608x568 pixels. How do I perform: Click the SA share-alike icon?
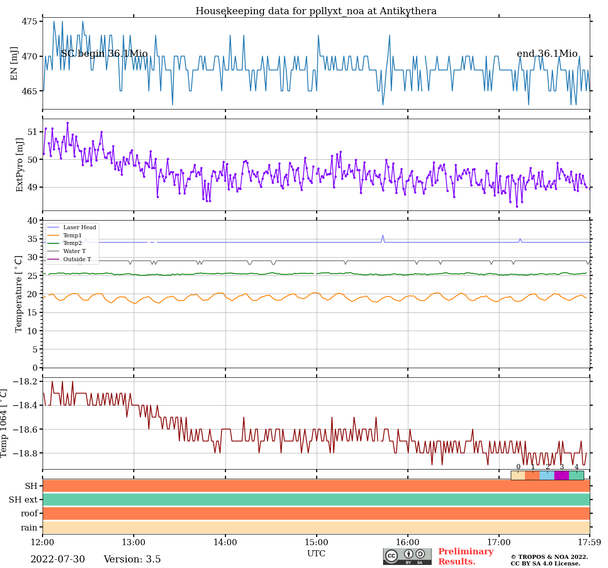point(420,554)
